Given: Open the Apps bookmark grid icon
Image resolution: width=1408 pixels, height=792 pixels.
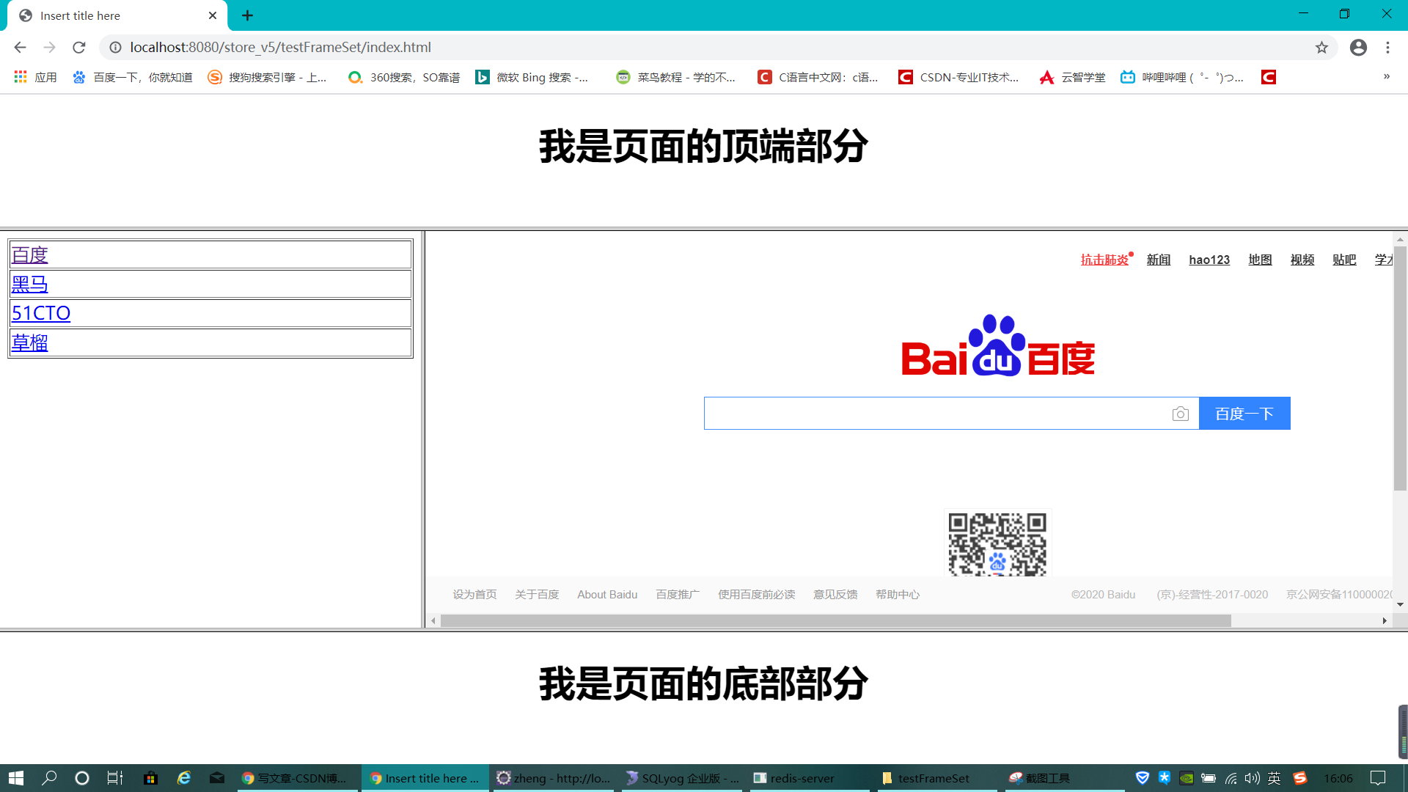Looking at the screenshot, I should (x=21, y=77).
